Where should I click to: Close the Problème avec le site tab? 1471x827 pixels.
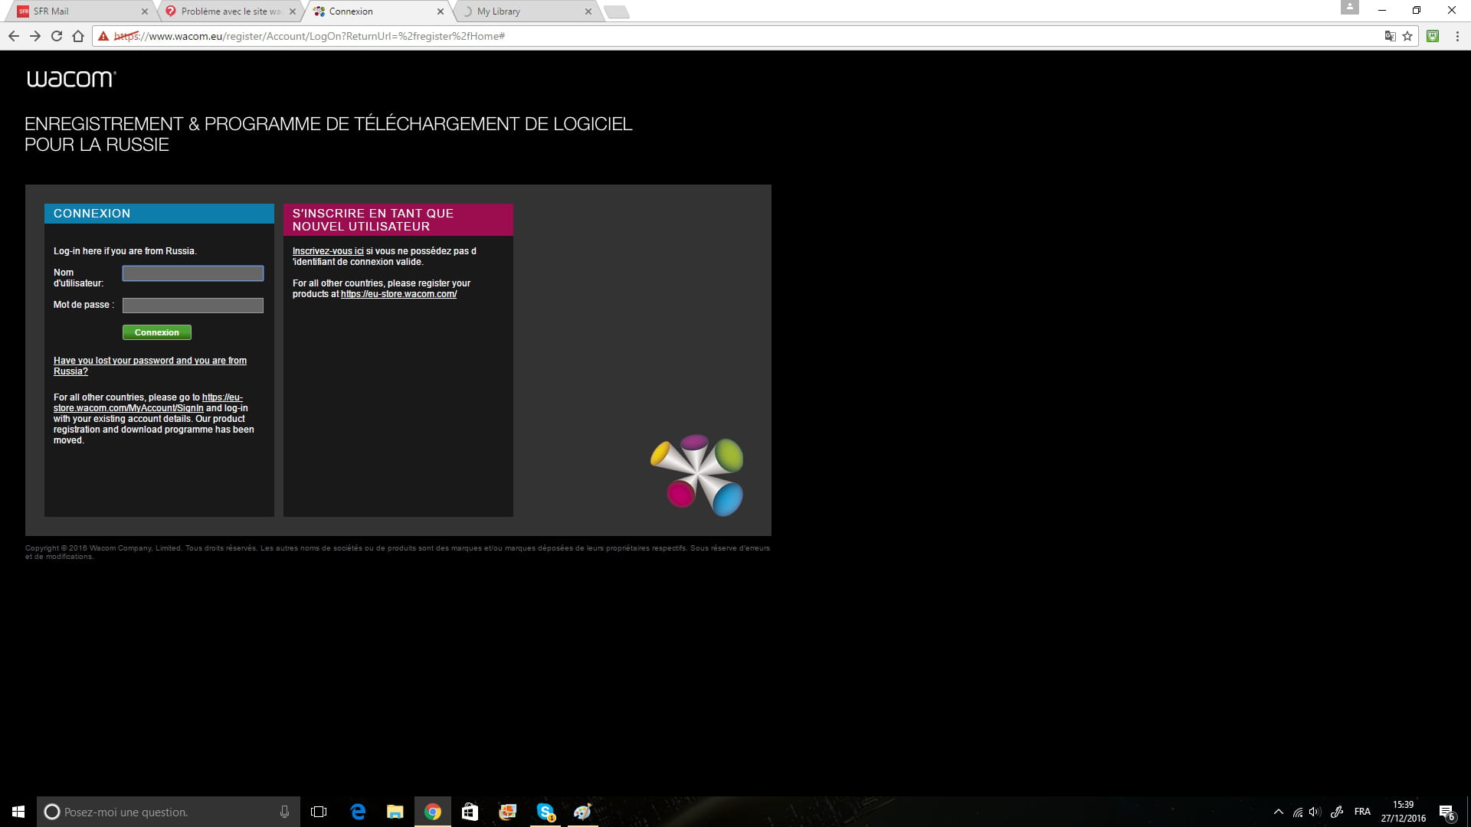292,11
